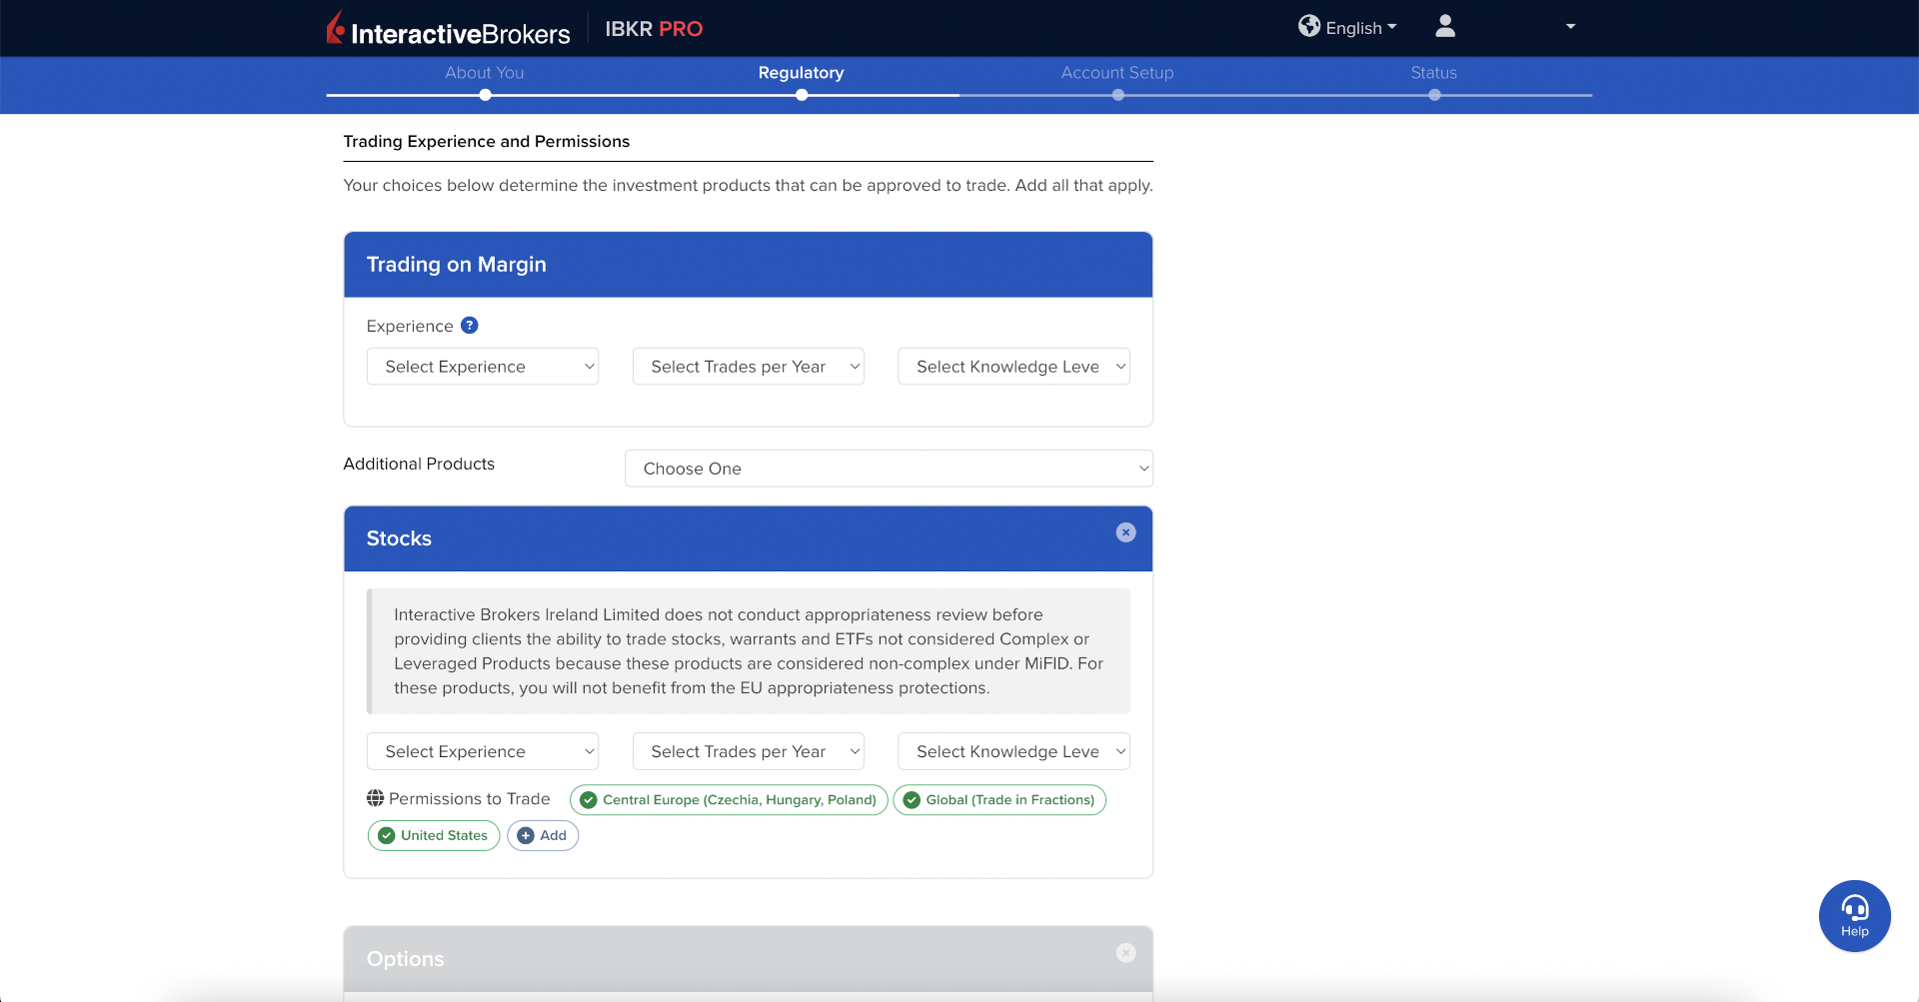This screenshot has height=1002, width=1919.
Task: Open Stocks Select Knowledge Level dropdown
Action: pos(1013,752)
